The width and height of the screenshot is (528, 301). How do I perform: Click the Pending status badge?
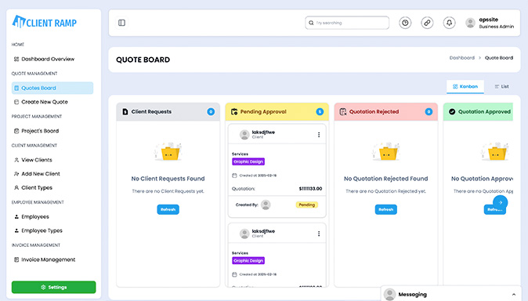pos(307,205)
